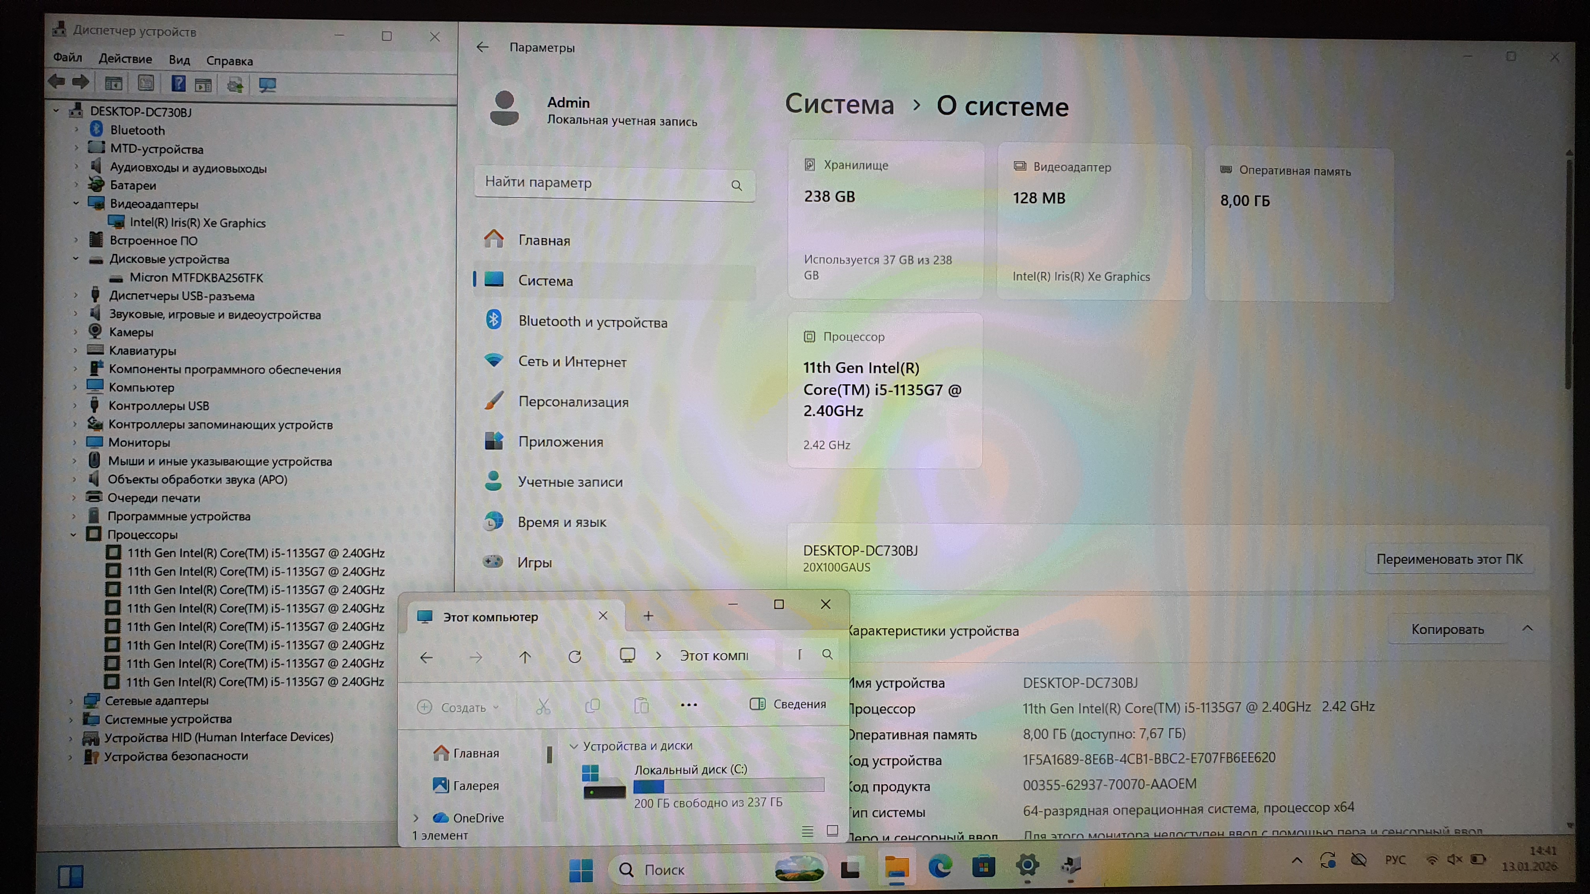
Task: Open Microsoft Edge from the taskbar
Action: (x=940, y=867)
